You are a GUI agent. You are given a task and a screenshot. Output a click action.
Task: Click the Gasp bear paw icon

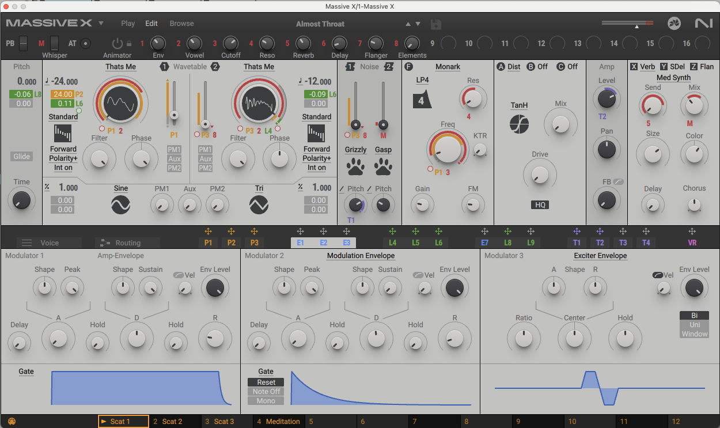click(x=383, y=167)
